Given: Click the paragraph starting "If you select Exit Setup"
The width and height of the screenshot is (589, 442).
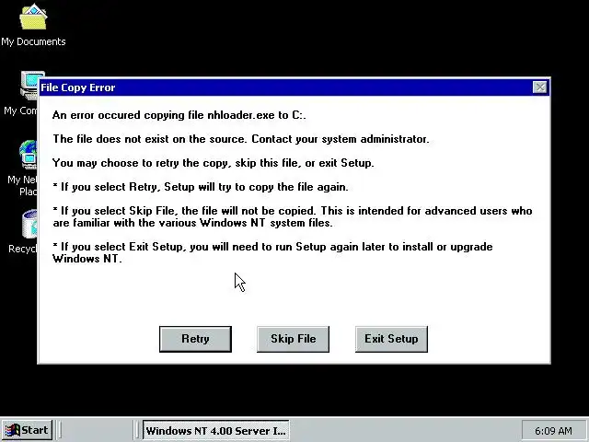Looking at the screenshot, I should (x=272, y=252).
